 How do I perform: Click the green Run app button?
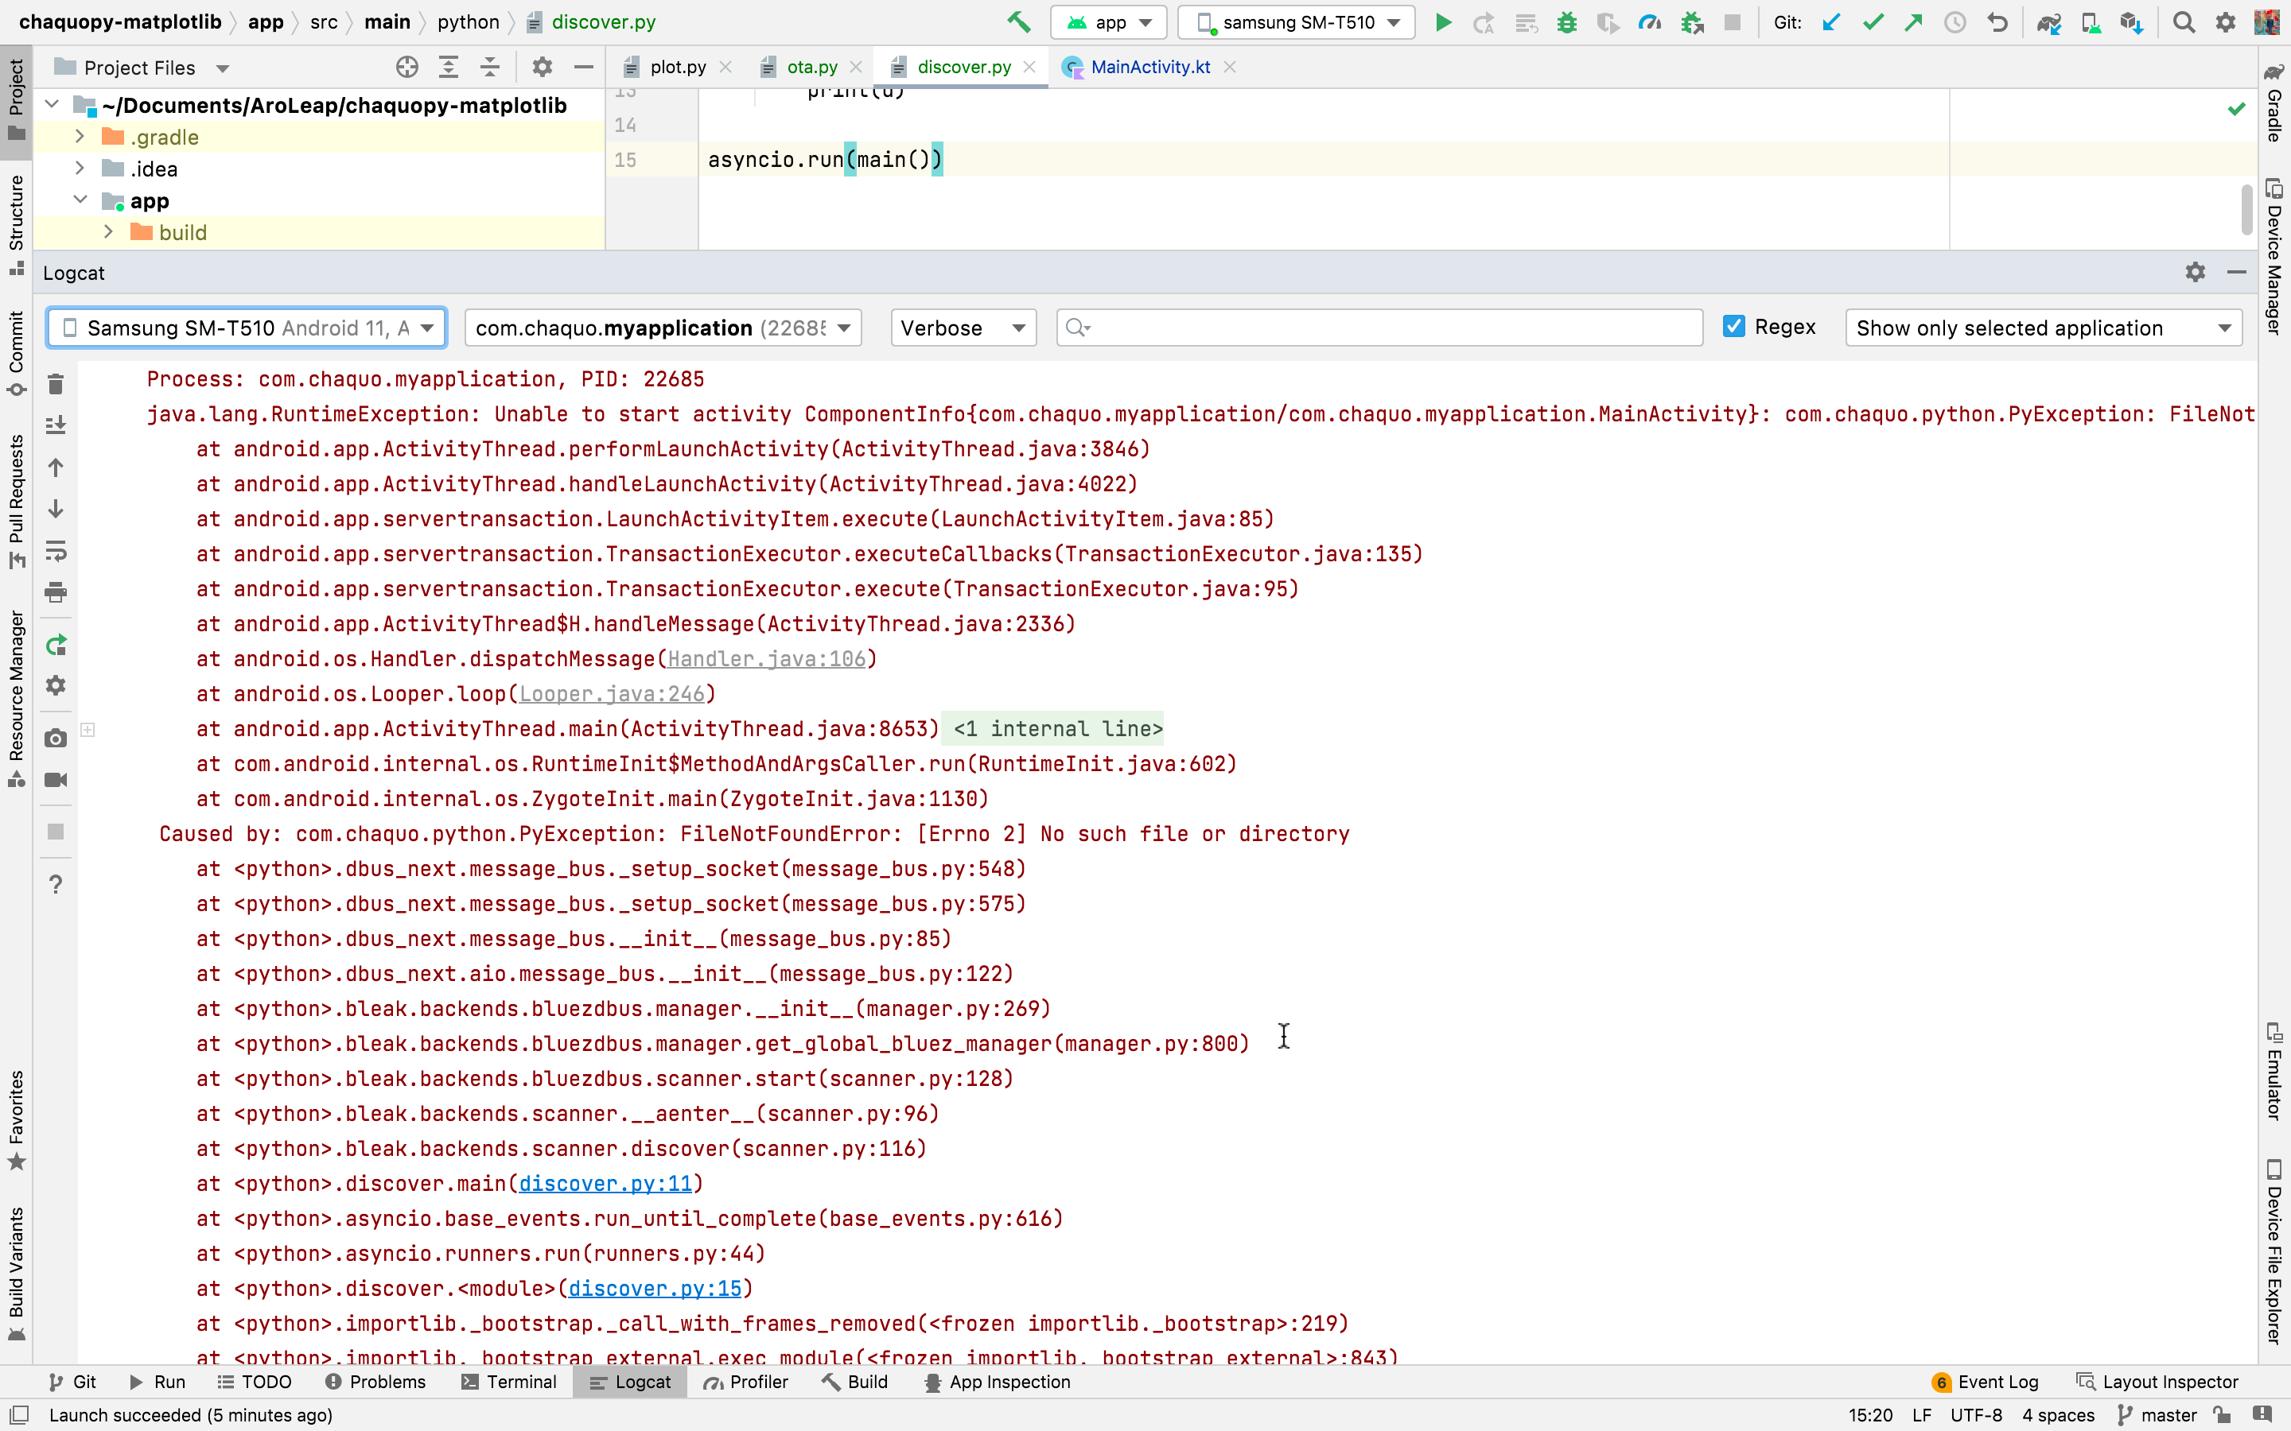pos(1443,23)
